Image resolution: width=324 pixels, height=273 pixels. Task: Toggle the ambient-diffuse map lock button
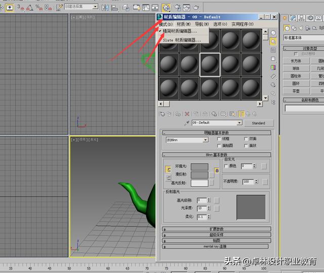click(217, 171)
